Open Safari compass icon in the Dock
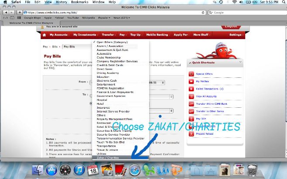This screenshot has width=287, height=179. (x=135, y=170)
